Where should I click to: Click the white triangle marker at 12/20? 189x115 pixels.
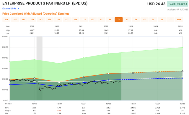pos(59,82)
